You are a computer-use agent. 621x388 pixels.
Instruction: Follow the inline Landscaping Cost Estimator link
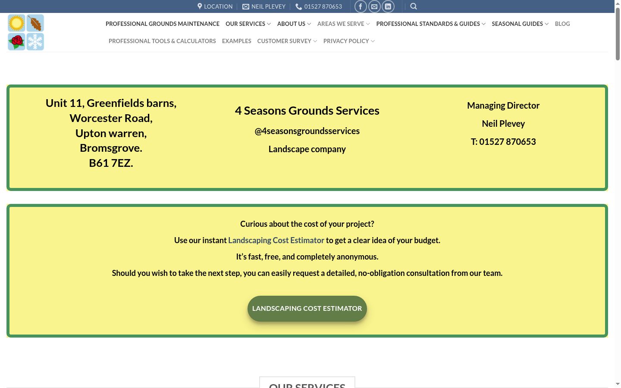(x=276, y=240)
